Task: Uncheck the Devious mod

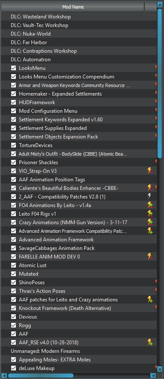Action: coord(14,317)
